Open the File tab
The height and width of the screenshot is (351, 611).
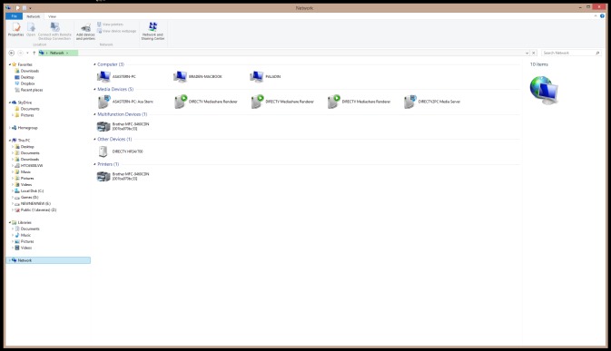click(x=14, y=16)
